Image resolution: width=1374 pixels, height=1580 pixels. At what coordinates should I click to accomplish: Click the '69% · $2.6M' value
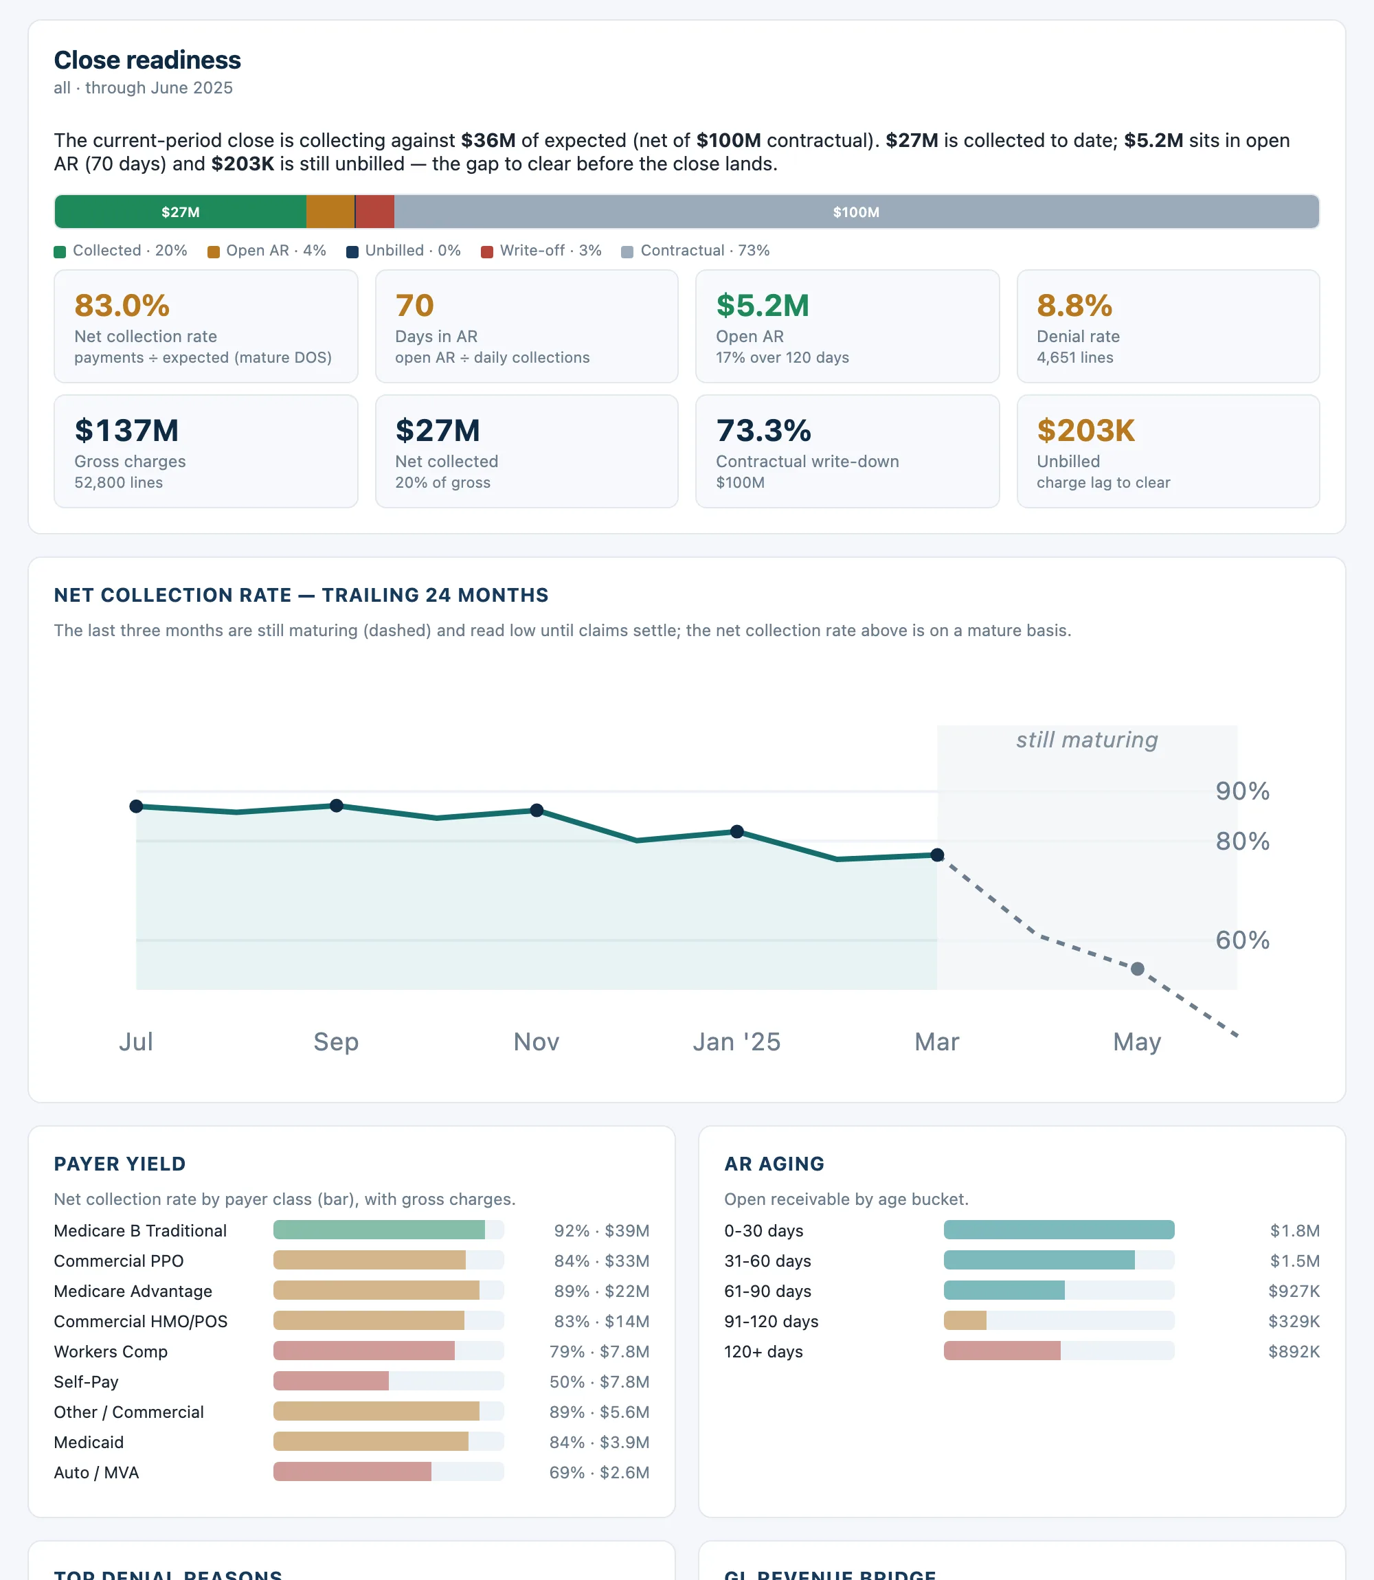(599, 1473)
